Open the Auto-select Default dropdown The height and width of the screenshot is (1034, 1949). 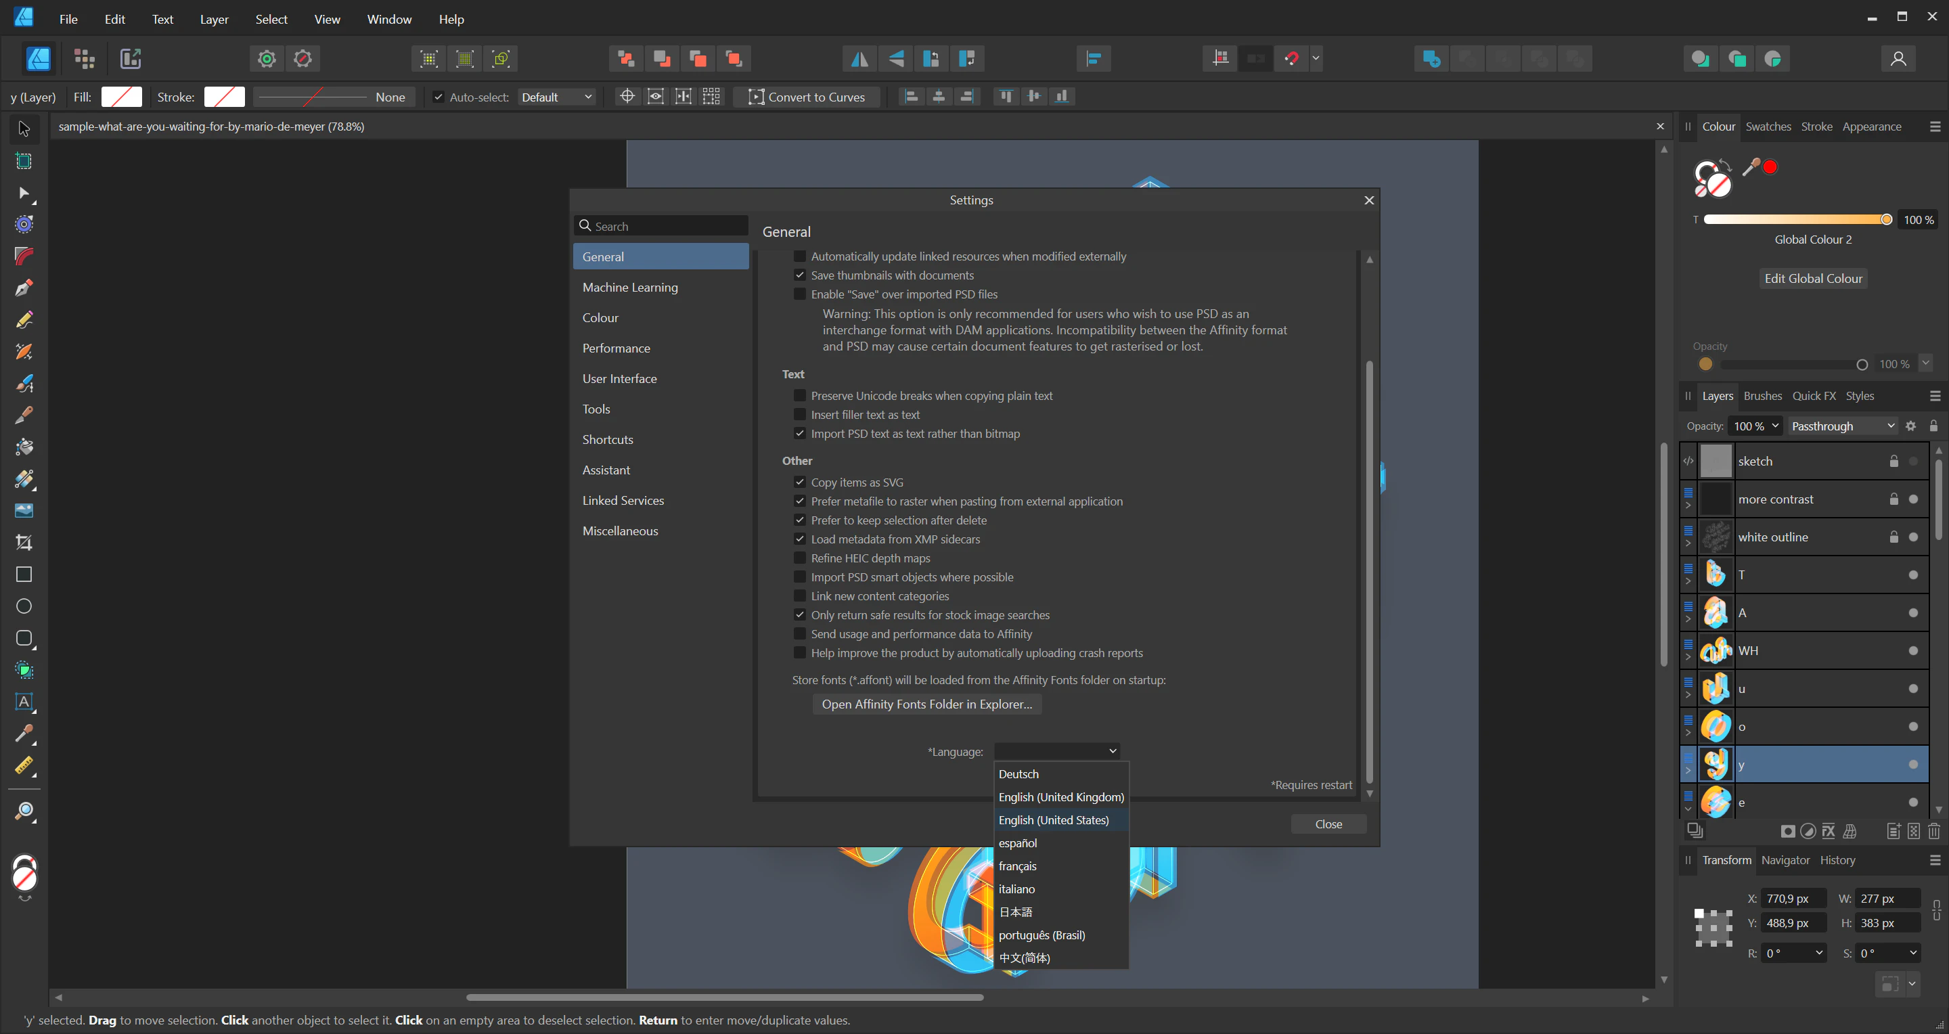point(557,97)
